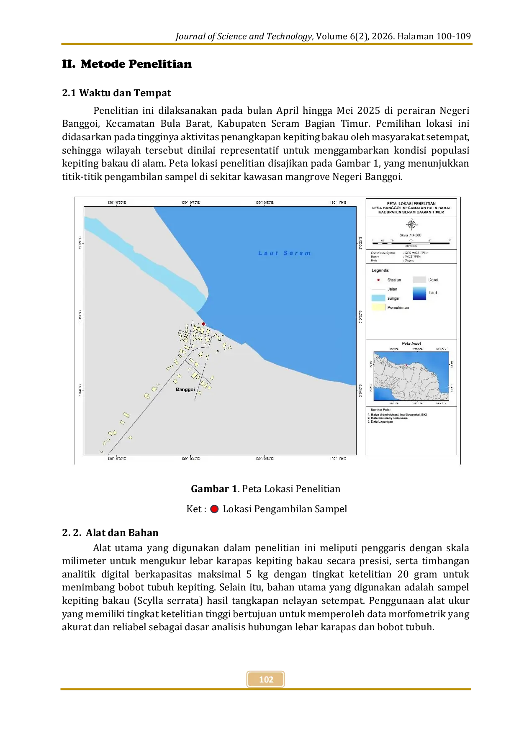Click the Laut Seram sea label

tap(285, 253)
